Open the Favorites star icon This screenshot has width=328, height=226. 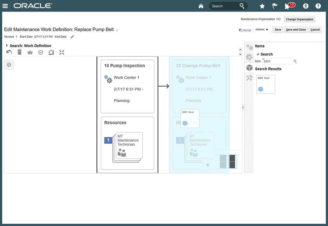pyautogui.click(x=262, y=6)
